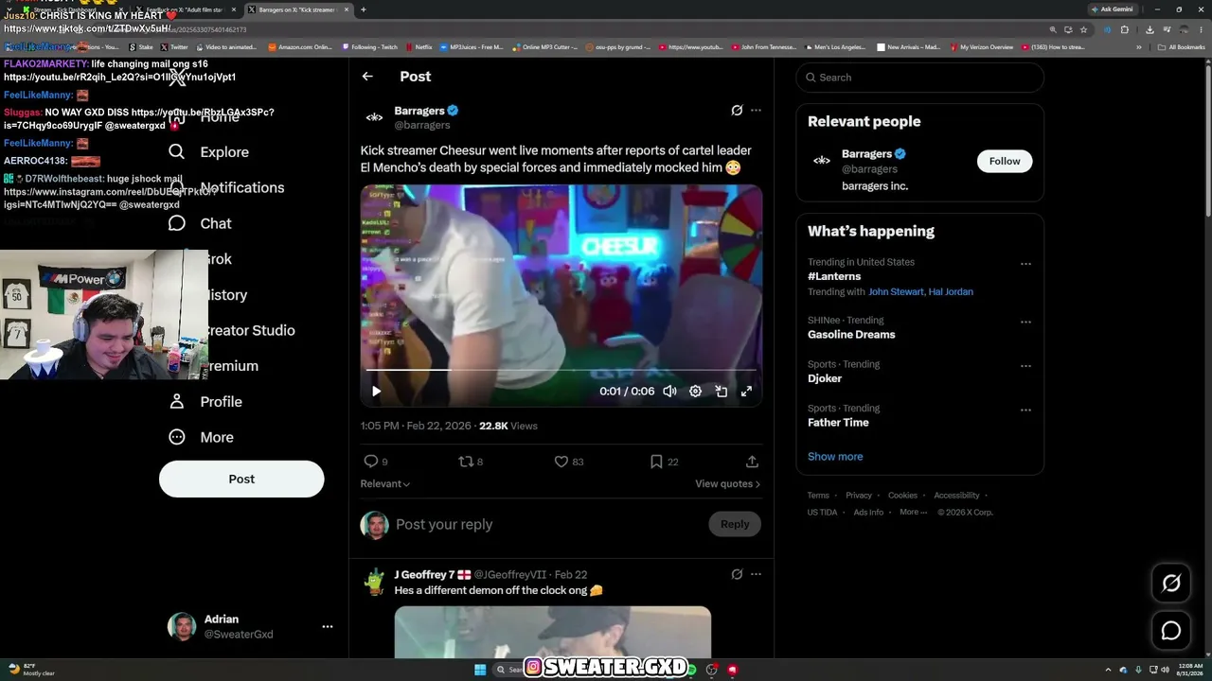1212x681 pixels.
Task: Open the John Stewart trending link
Action: 896,292
